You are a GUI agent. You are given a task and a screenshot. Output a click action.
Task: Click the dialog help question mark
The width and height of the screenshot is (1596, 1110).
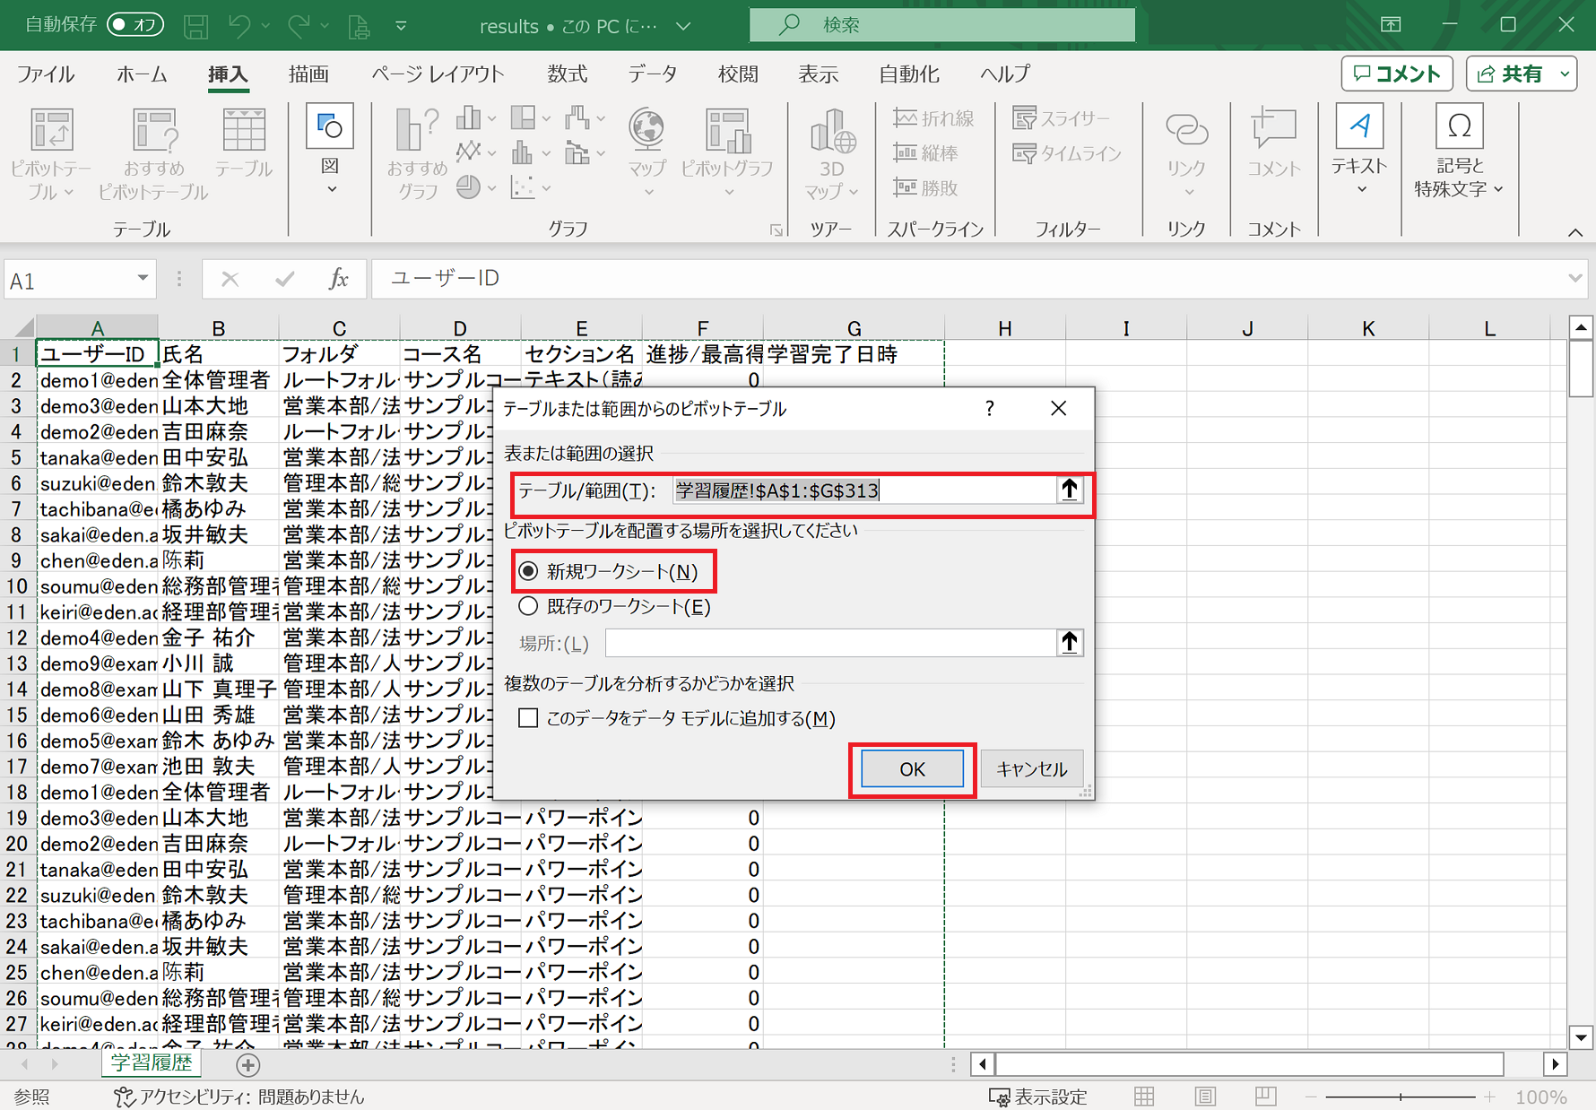coord(989,409)
